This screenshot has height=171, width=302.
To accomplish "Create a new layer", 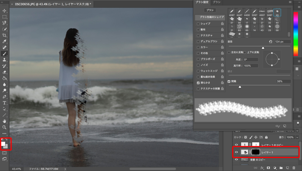I will [x=287, y=168].
